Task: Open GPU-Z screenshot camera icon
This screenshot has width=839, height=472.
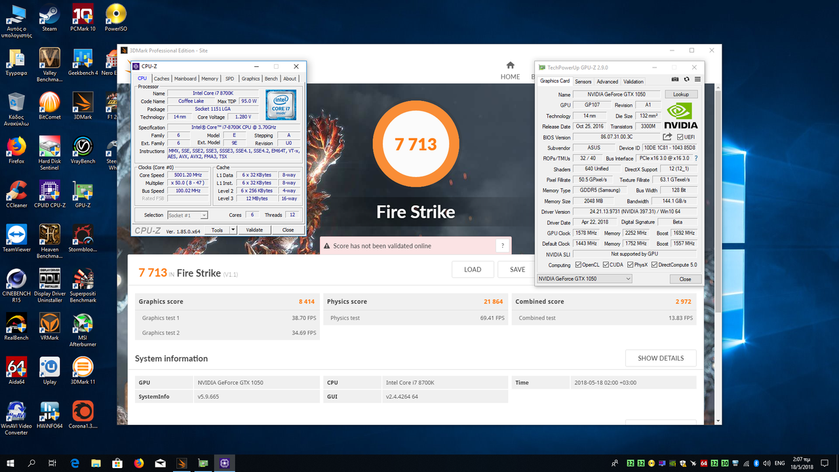Action: 676,79
